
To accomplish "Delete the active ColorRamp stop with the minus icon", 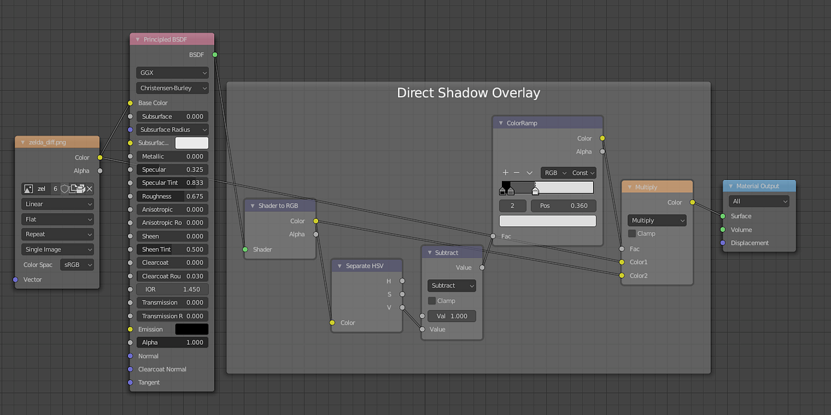I will point(516,173).
